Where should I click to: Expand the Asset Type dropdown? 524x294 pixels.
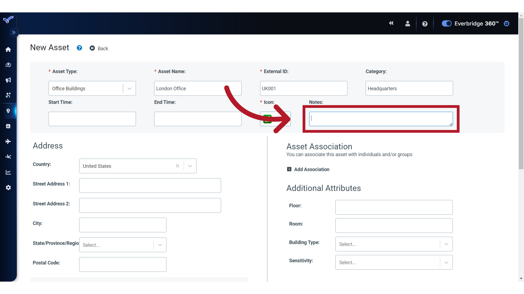pos(130,88)
